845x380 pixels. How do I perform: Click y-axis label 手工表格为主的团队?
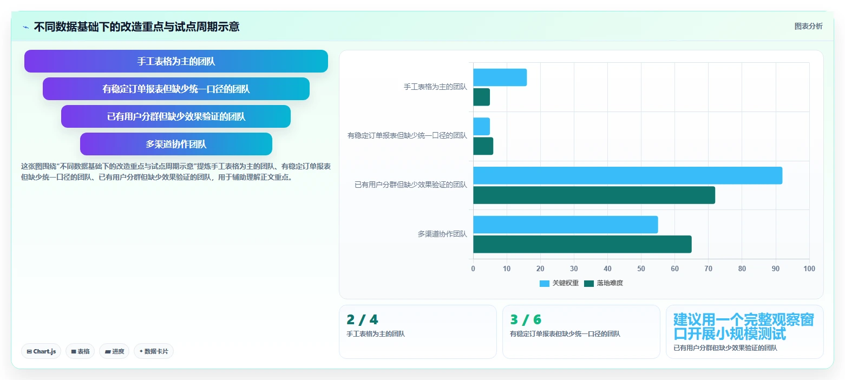[435, 87]
